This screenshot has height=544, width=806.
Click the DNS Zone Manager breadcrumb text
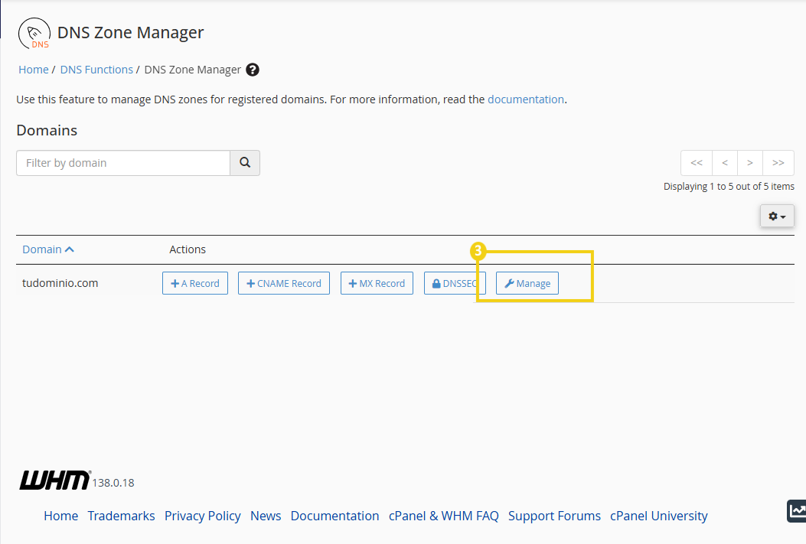click(x=192, y=70)
